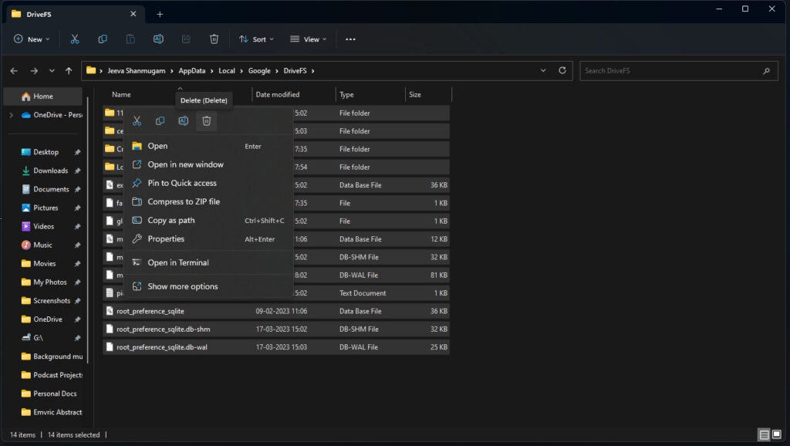
Task: Choose Copy as path
Action: pyautogui.click(x=208, y=220)
